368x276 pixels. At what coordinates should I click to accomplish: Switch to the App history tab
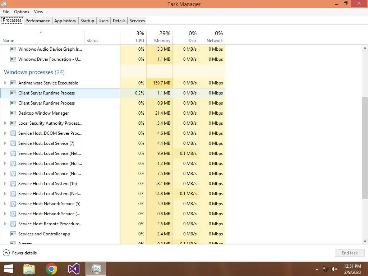tap(65, 20)
